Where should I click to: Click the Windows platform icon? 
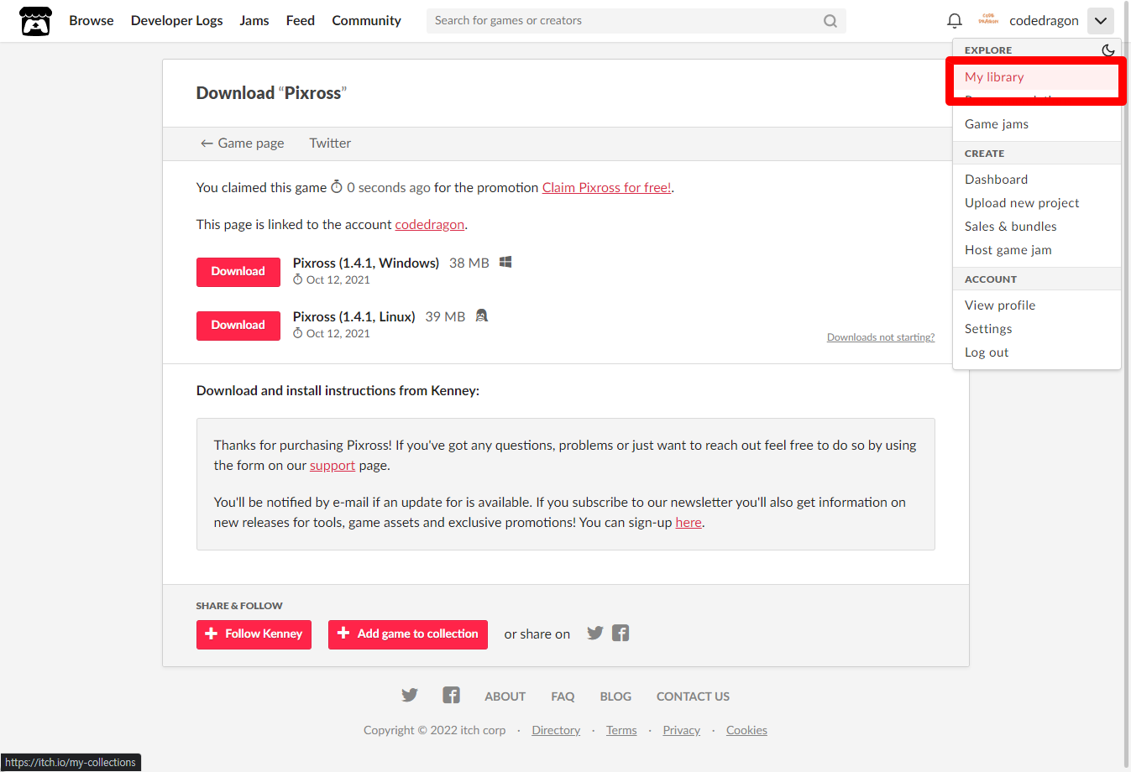(505, 262)
